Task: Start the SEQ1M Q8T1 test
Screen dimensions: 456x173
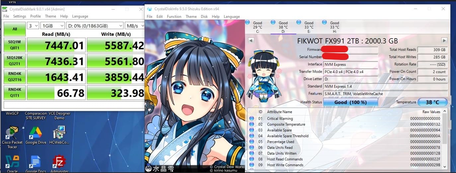Action: (15, 45)
